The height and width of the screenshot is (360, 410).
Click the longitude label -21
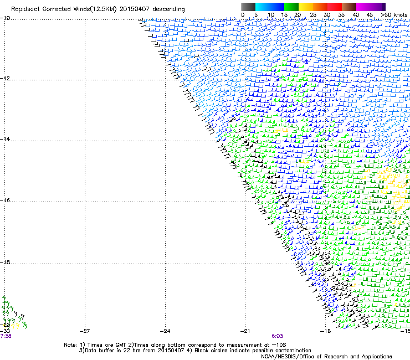[x=245, y=331]
